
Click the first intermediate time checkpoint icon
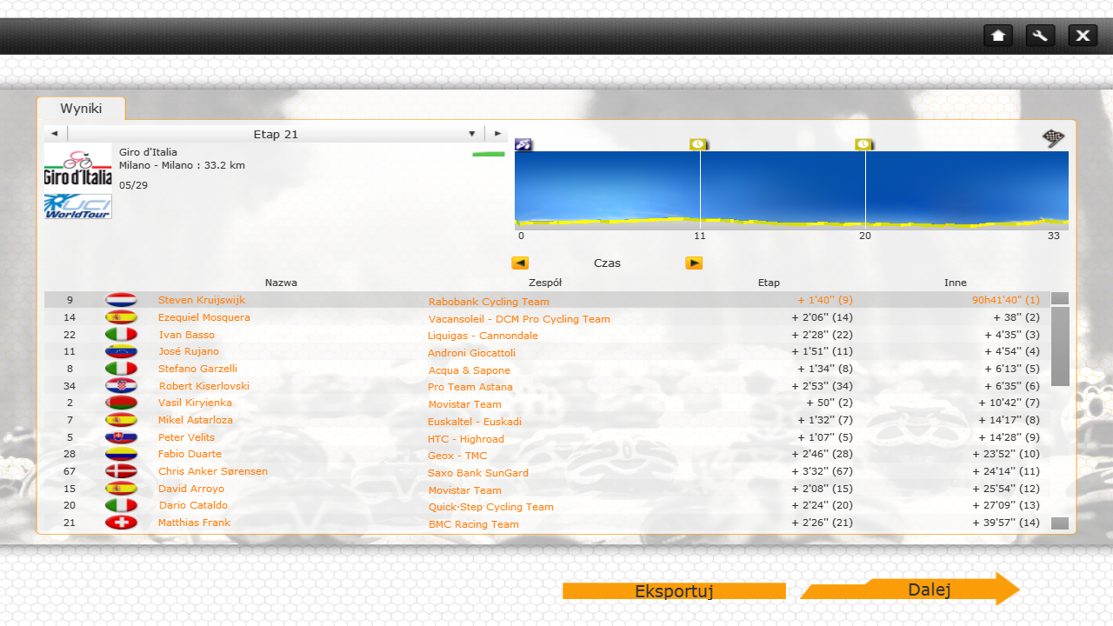(698, 144)
